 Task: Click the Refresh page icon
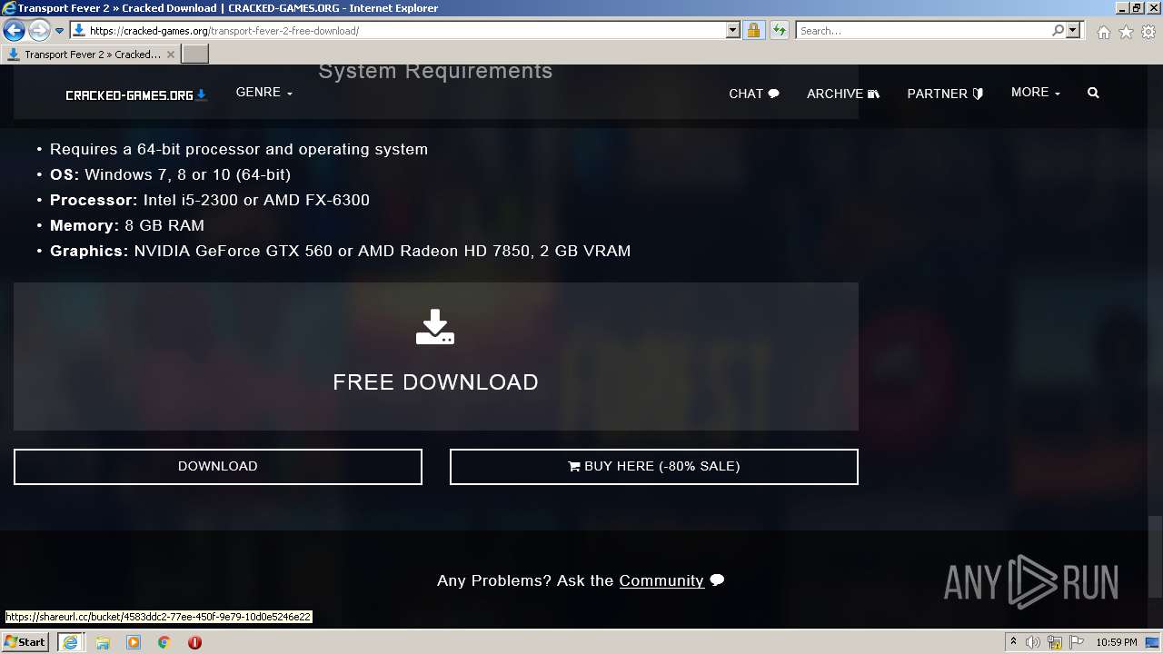[779, 30]
